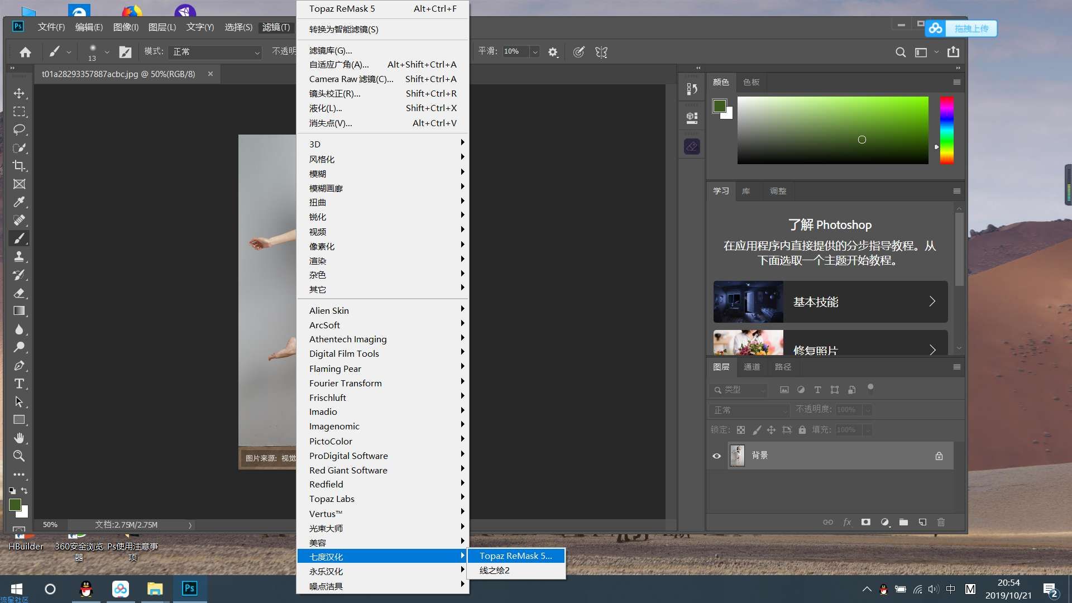1072x603 pixels.
Task: Hide the 背景 layer with eye icon
Action: tap(717, 456)
